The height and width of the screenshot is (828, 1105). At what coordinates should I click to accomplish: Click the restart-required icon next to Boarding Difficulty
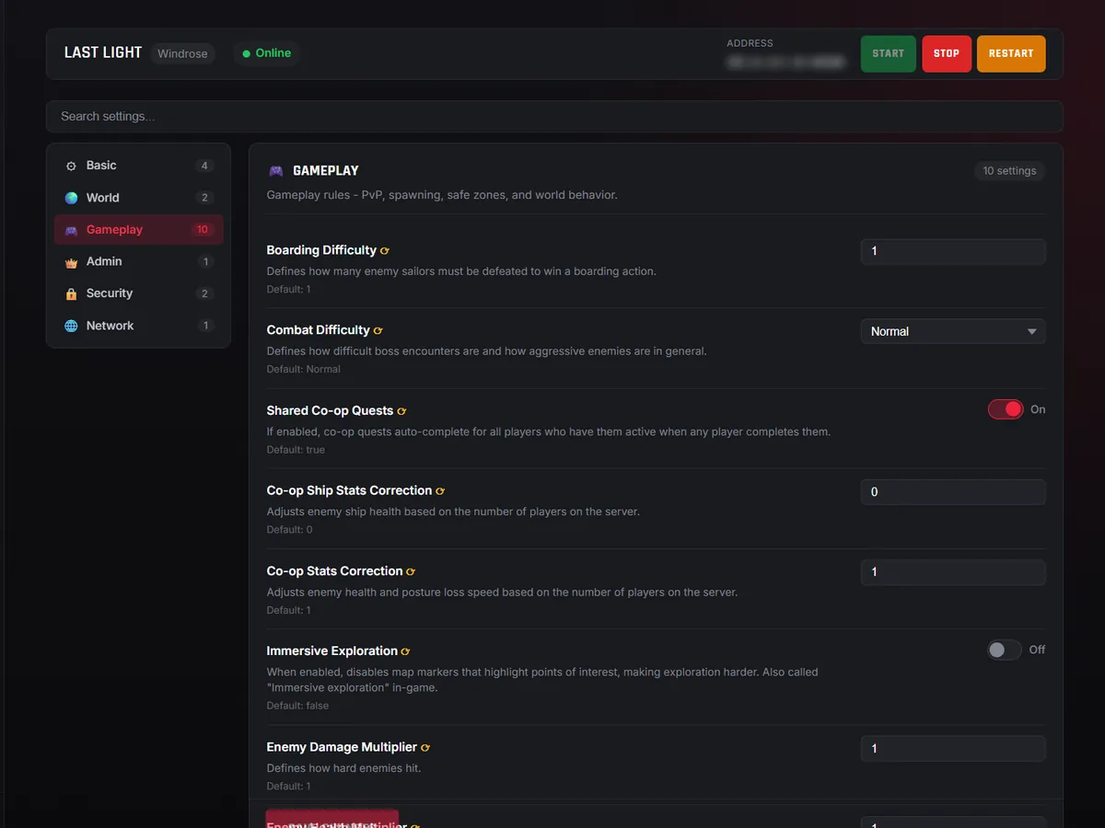point(385,250)
